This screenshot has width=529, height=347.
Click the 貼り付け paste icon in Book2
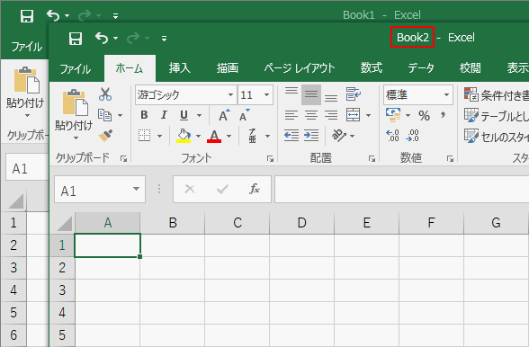pos(75,102)
